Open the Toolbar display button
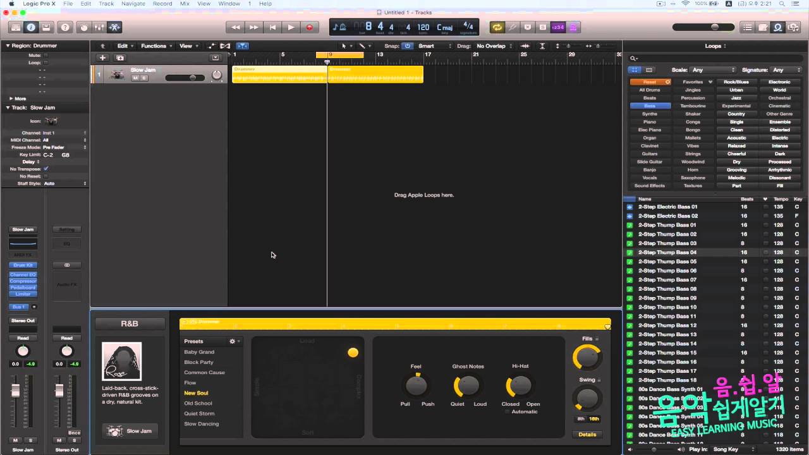 tap(46, 27)
